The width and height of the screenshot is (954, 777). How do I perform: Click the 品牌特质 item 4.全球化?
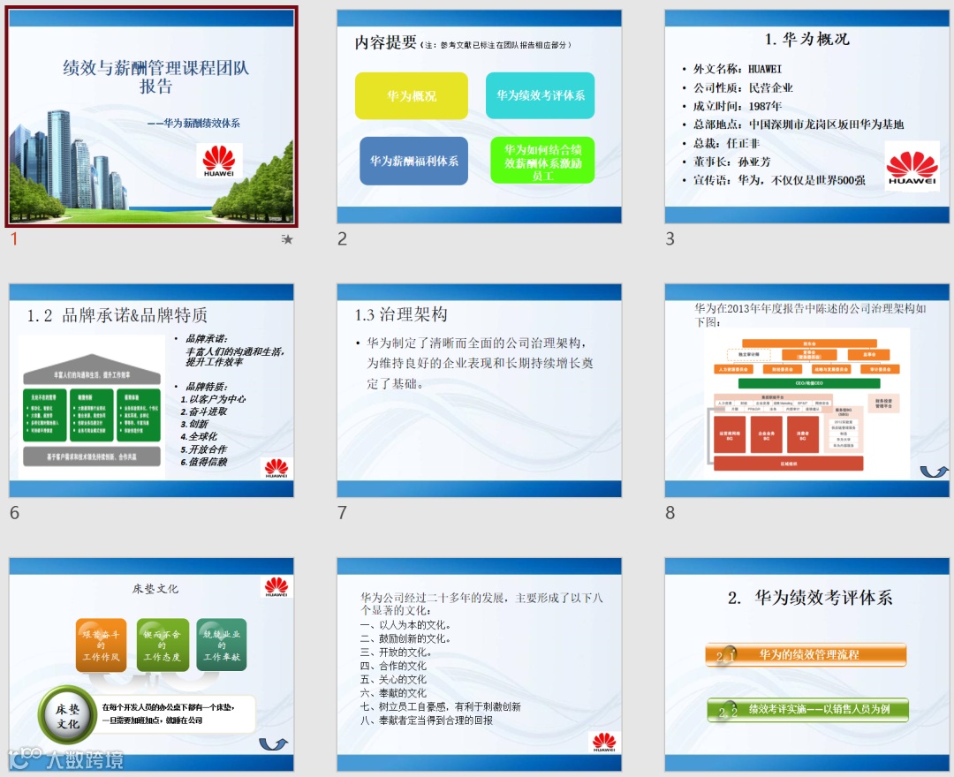click(199, 436)
